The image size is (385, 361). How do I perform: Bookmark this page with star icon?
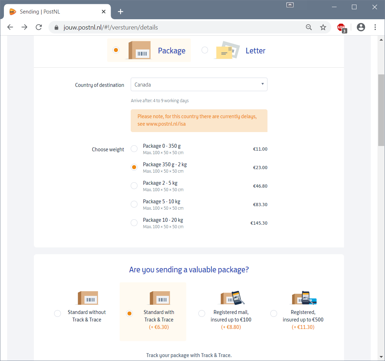coord(323,27)
